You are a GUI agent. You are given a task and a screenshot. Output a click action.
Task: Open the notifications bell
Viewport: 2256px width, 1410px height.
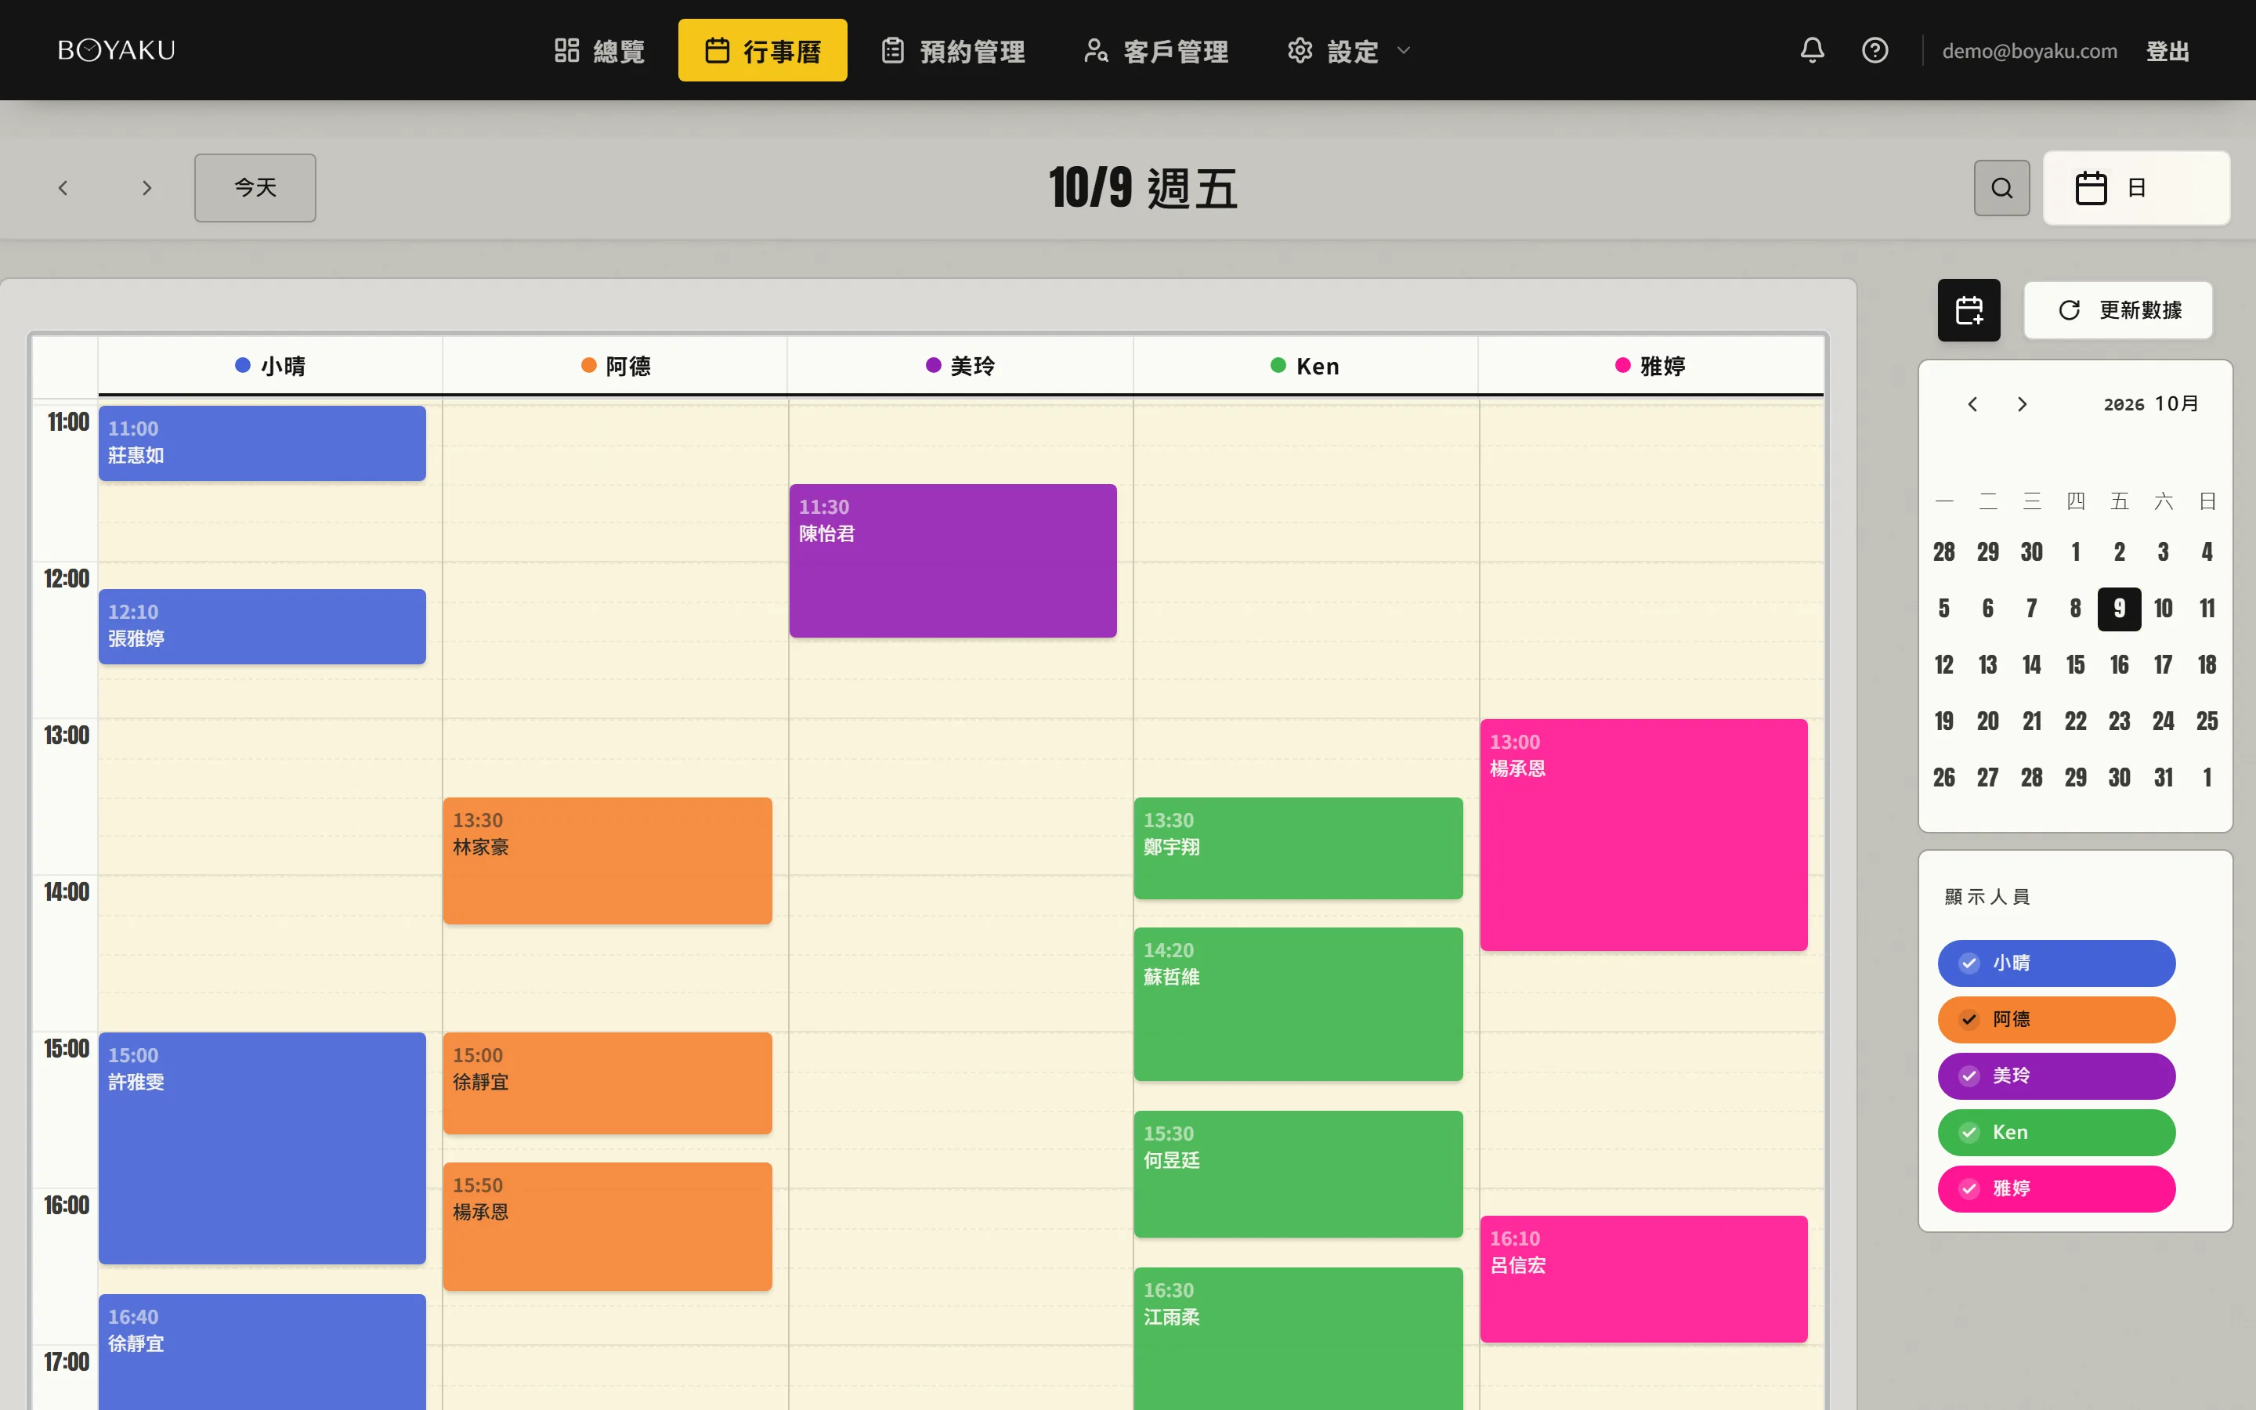1811,50
